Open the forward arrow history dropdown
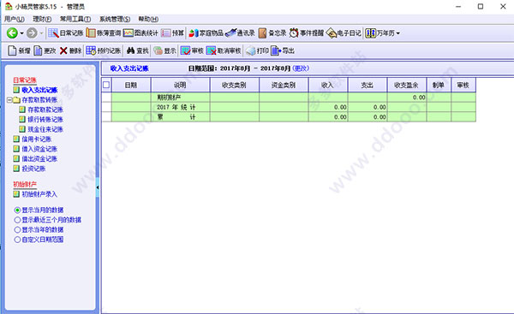Image resolution: width=514 pixels, height=314 pixels. 41,33
